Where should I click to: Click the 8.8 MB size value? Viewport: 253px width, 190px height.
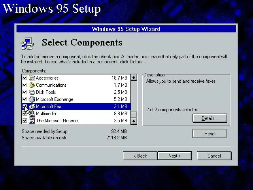[x=120, y=114]
